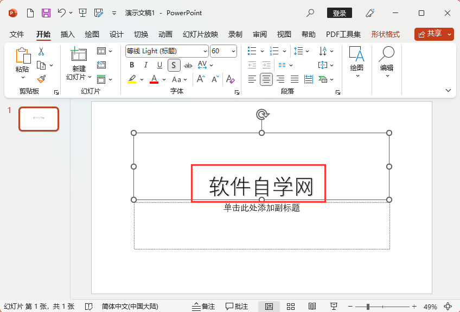Open the font size dropdown
460x312 pixels.
(233, 51)
